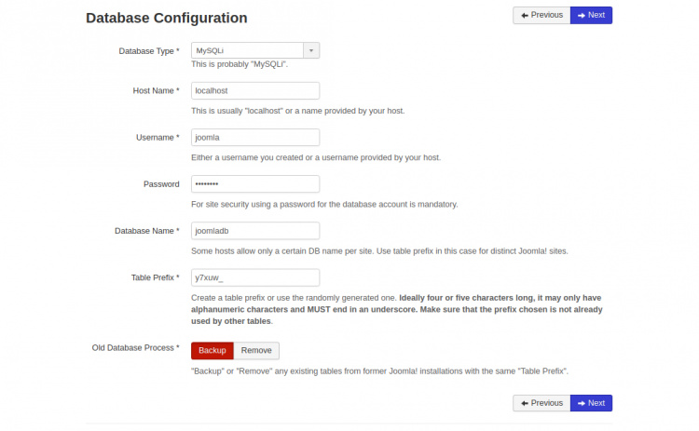Click into the Password field

pos(254,184)
